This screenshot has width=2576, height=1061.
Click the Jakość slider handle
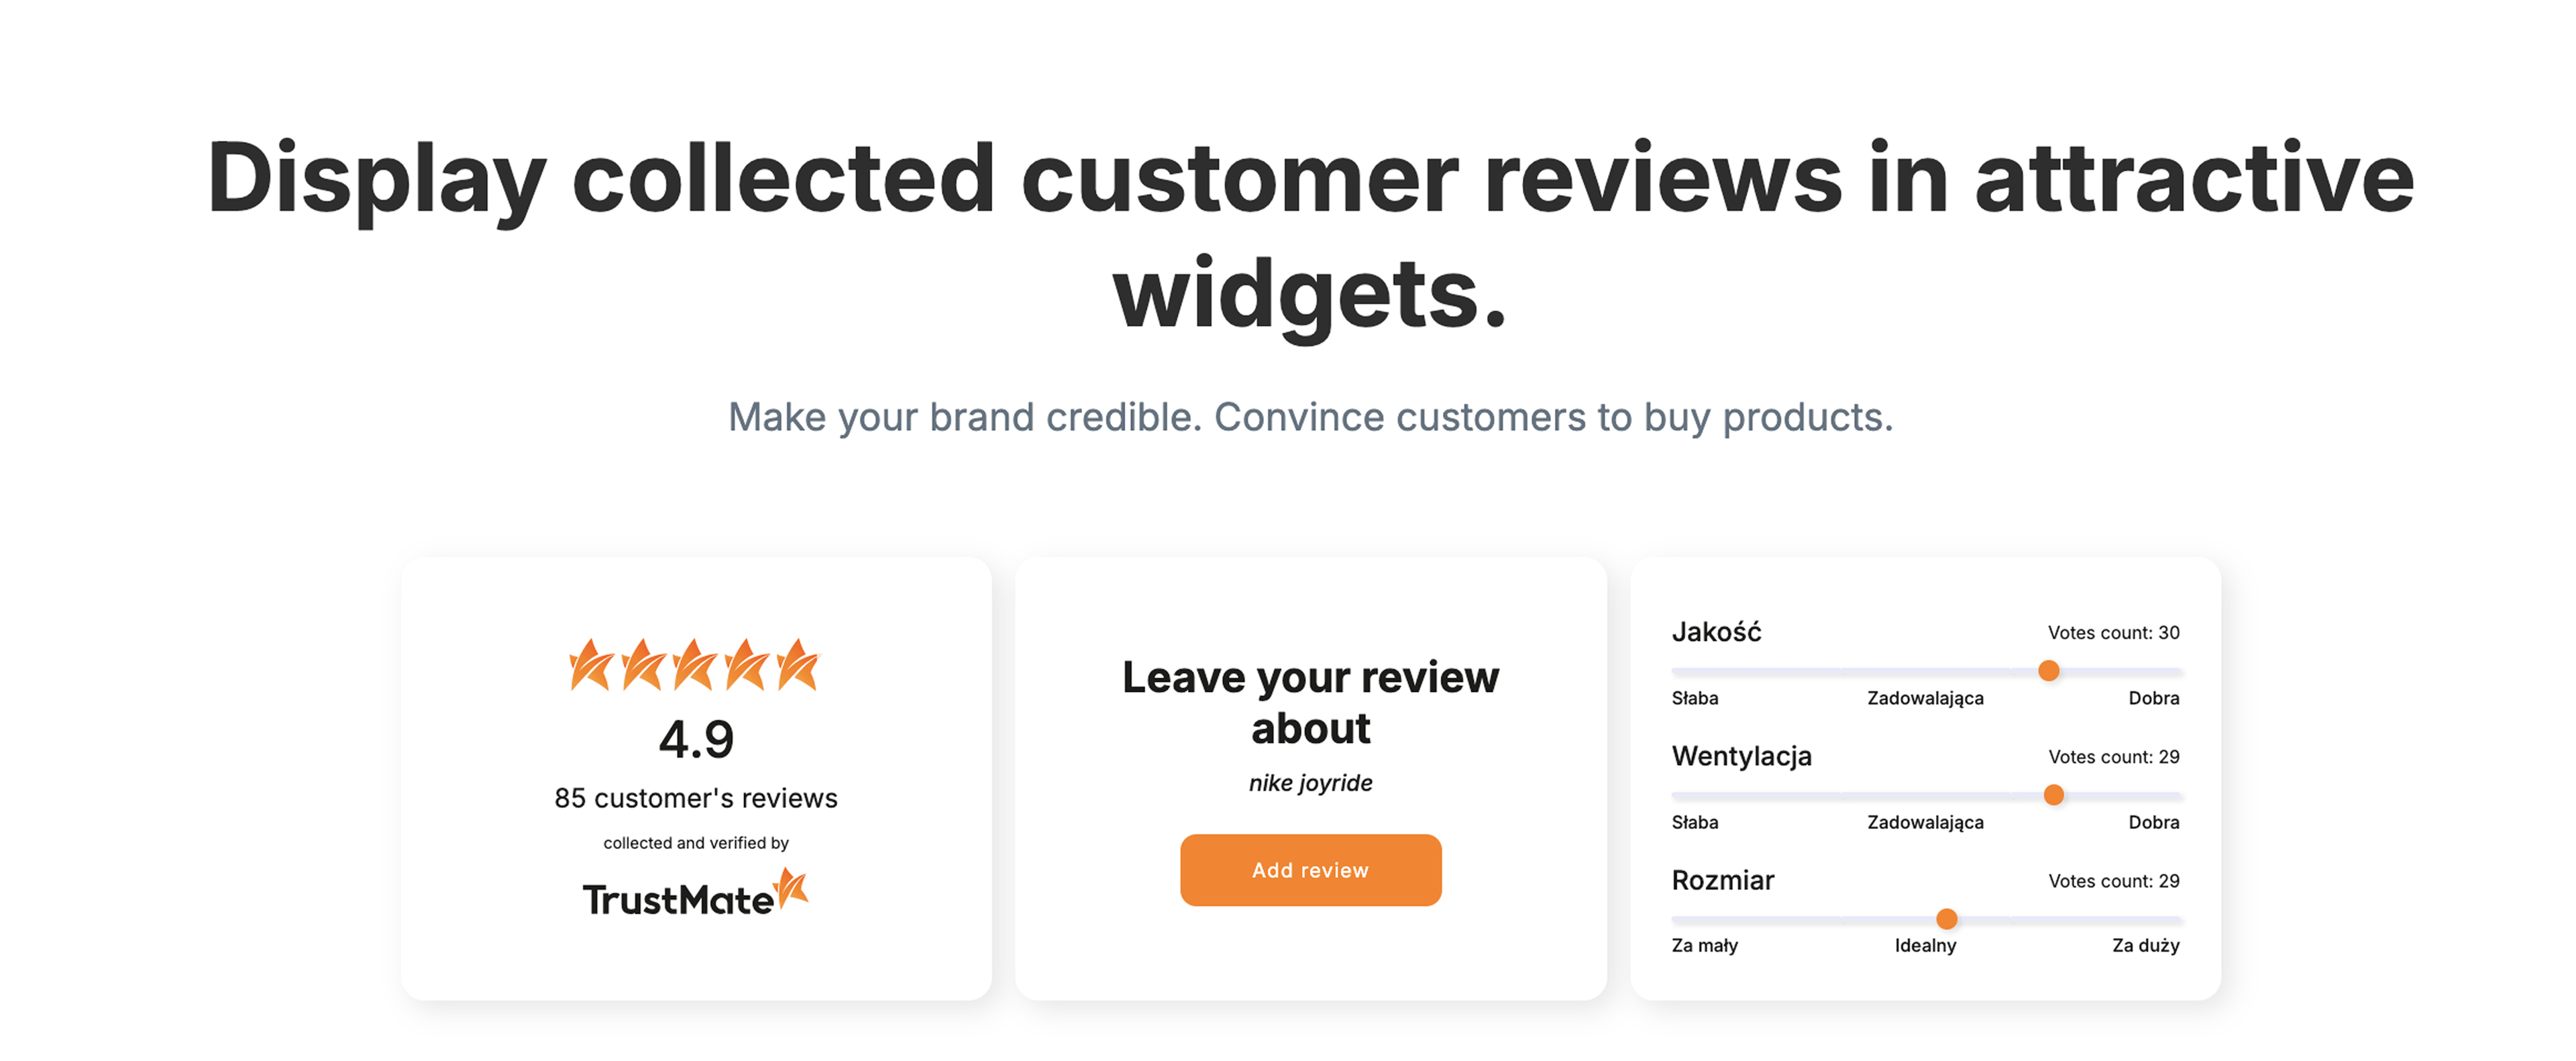coord(2048,671)
